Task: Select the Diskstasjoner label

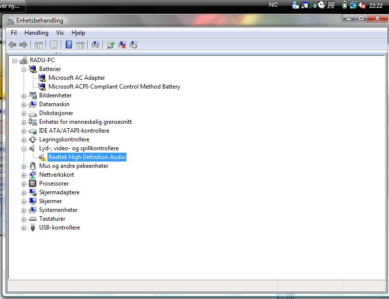Action: [x=56, y=113]
